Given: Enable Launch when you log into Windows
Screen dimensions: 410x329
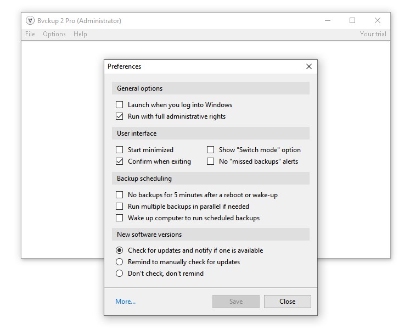Looking at the screenshot, I should tap(120, 105).
